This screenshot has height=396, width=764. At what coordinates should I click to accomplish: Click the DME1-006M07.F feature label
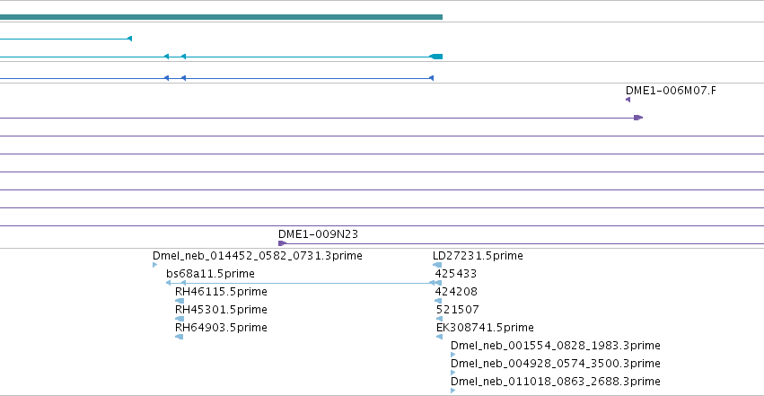coord(671,91)
